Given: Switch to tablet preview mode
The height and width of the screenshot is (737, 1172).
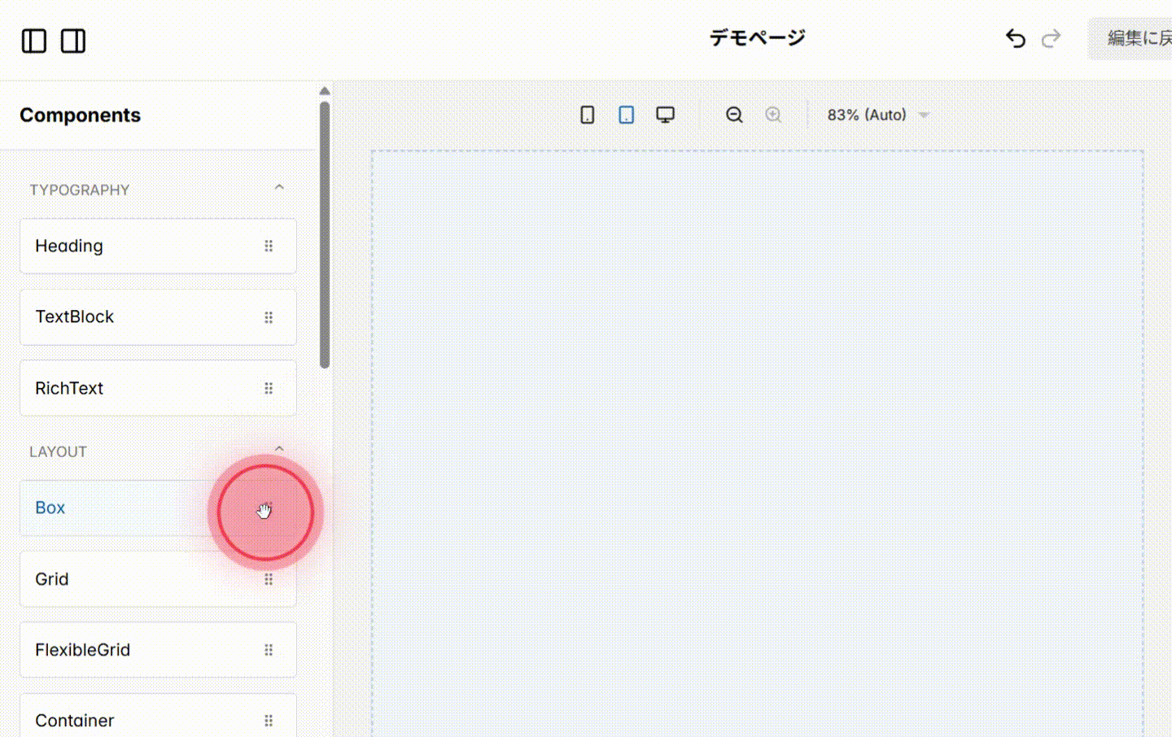Looking at the screenshot, I should 626,115.
